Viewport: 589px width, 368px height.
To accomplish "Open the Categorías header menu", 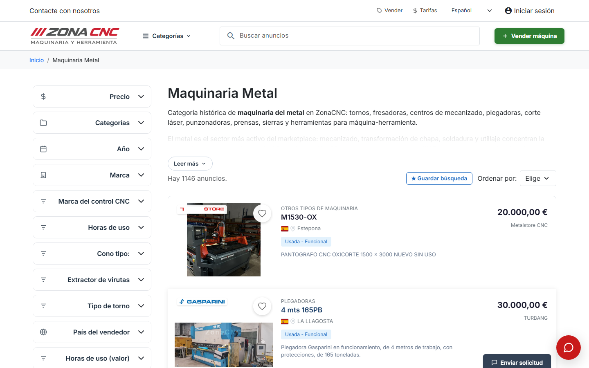I will click(166, 36).
